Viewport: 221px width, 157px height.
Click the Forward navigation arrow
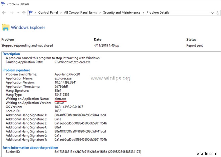coord(11,13)
